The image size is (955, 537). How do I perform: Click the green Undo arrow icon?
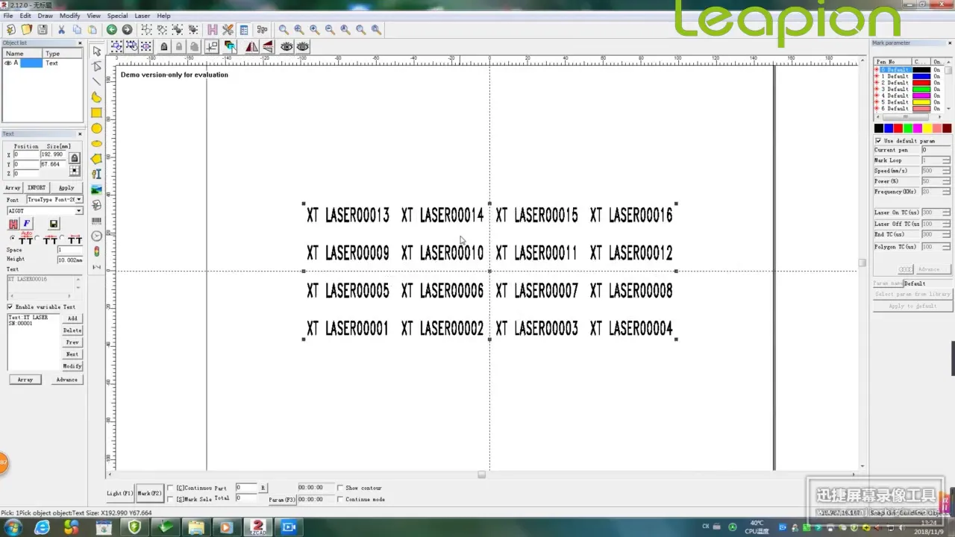coord(111,29)
